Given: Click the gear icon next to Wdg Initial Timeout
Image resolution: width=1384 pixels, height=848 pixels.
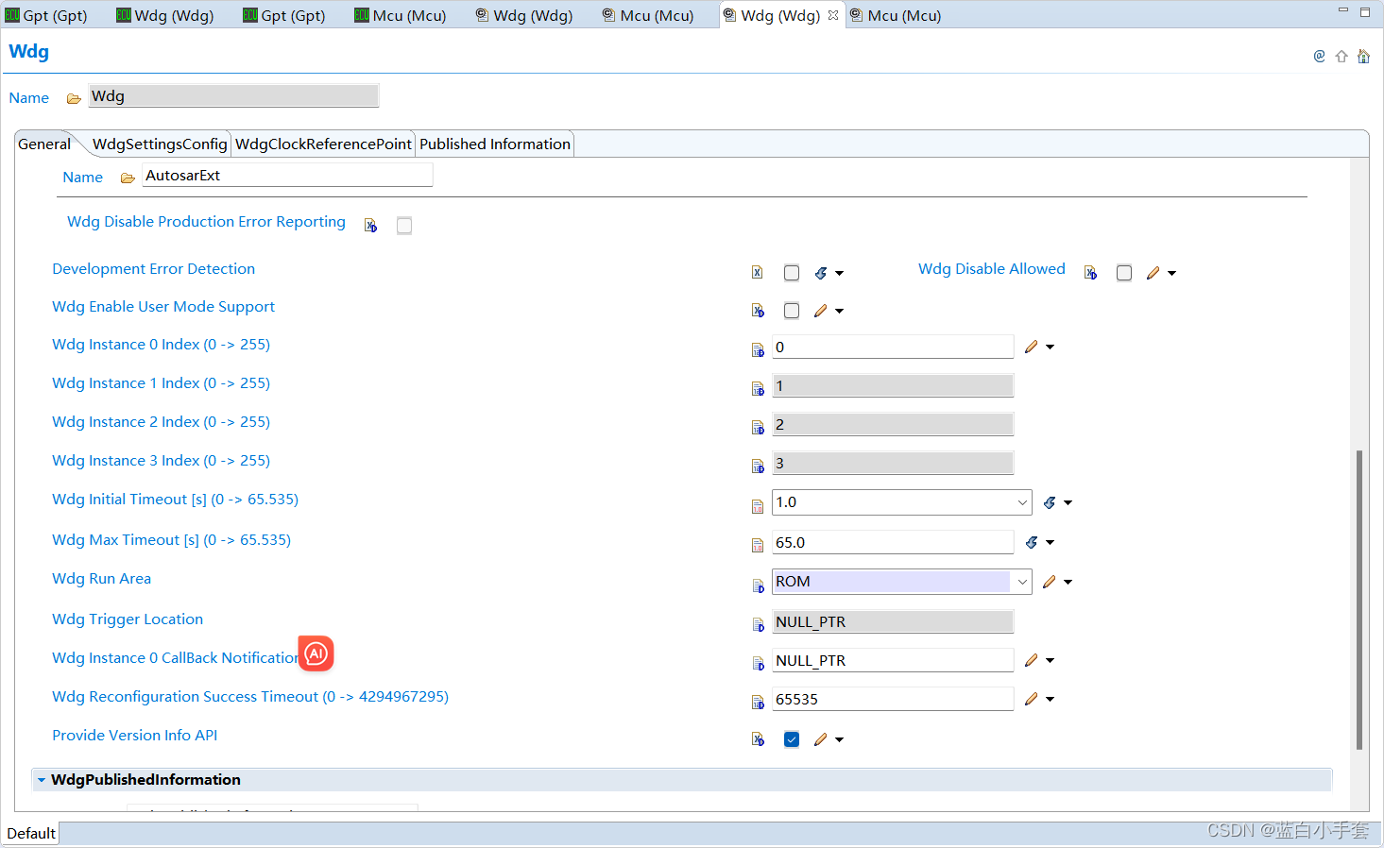Looking at the screenshot, I should [1050, 502].
